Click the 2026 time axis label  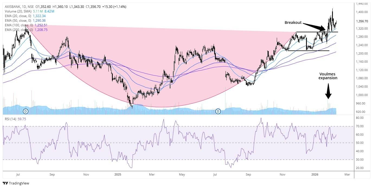[x=314, y=174]
